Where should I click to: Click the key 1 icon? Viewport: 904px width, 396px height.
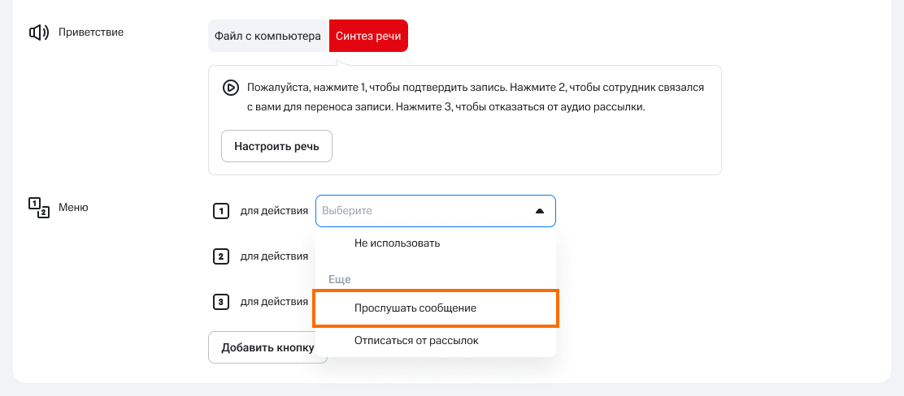click(220, 211)
